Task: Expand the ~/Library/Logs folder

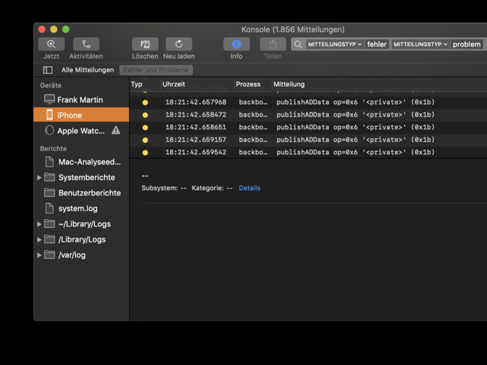Action: click(x=39, y=224)
